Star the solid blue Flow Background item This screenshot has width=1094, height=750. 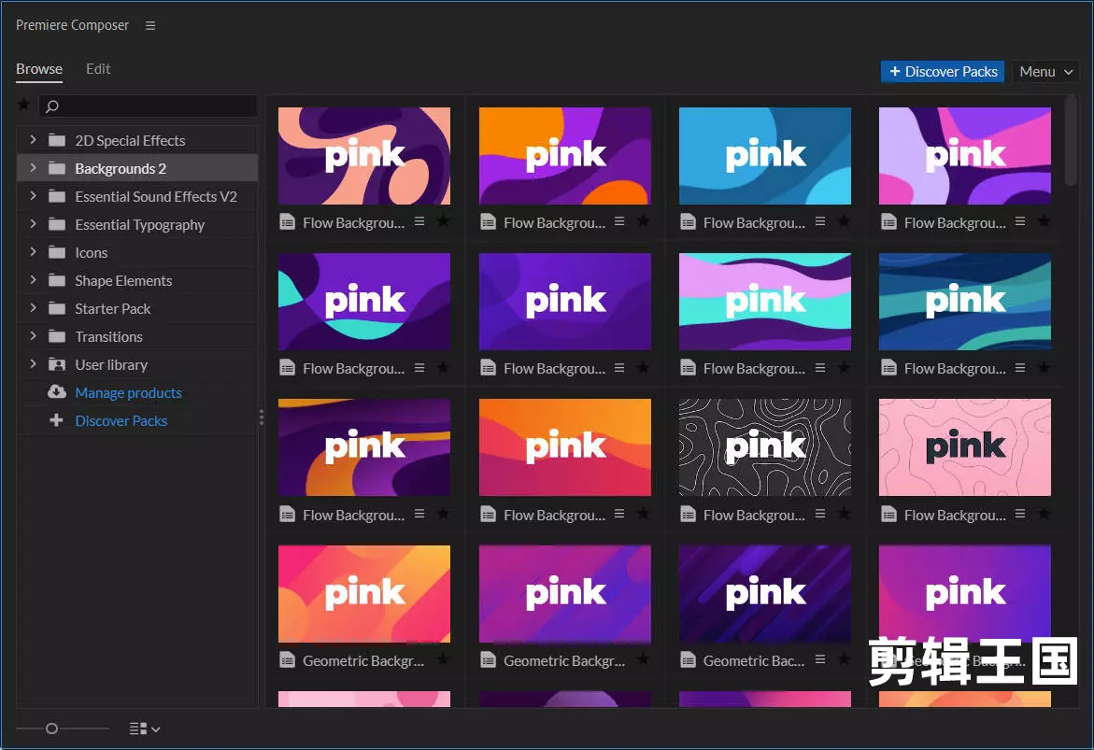pyautogui.click(x=845, y=221)
